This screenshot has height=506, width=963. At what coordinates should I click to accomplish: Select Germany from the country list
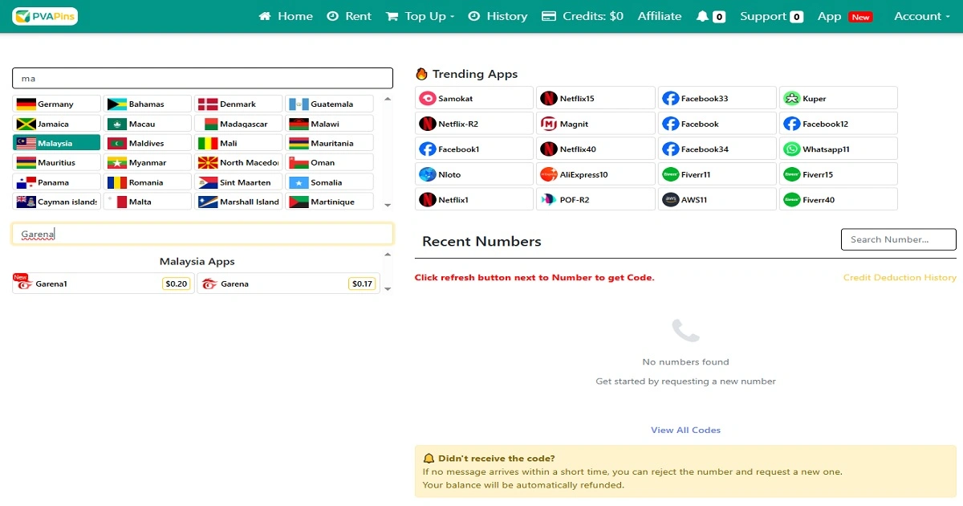click(x=57, y=104)
